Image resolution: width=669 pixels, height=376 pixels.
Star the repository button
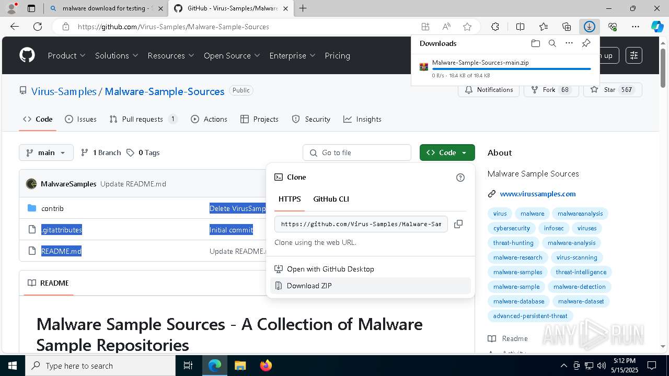pyautogui.click(x=613, y=90)
